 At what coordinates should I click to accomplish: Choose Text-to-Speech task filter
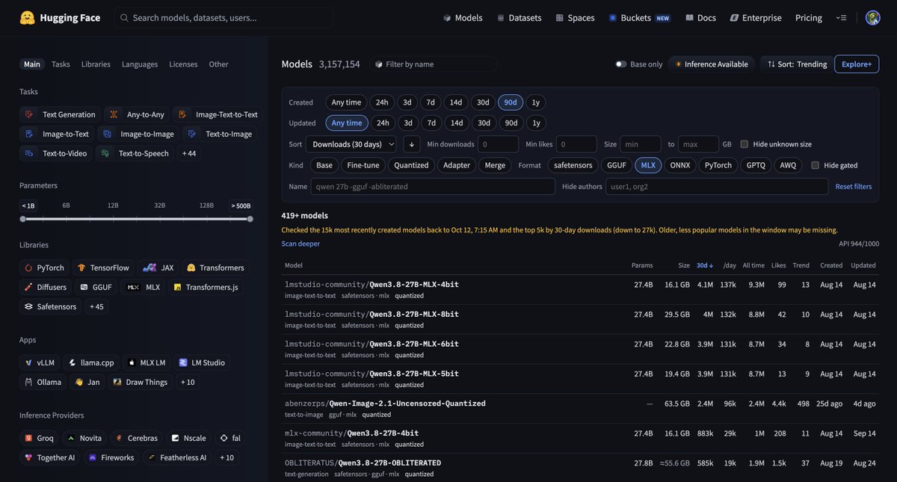135,153
